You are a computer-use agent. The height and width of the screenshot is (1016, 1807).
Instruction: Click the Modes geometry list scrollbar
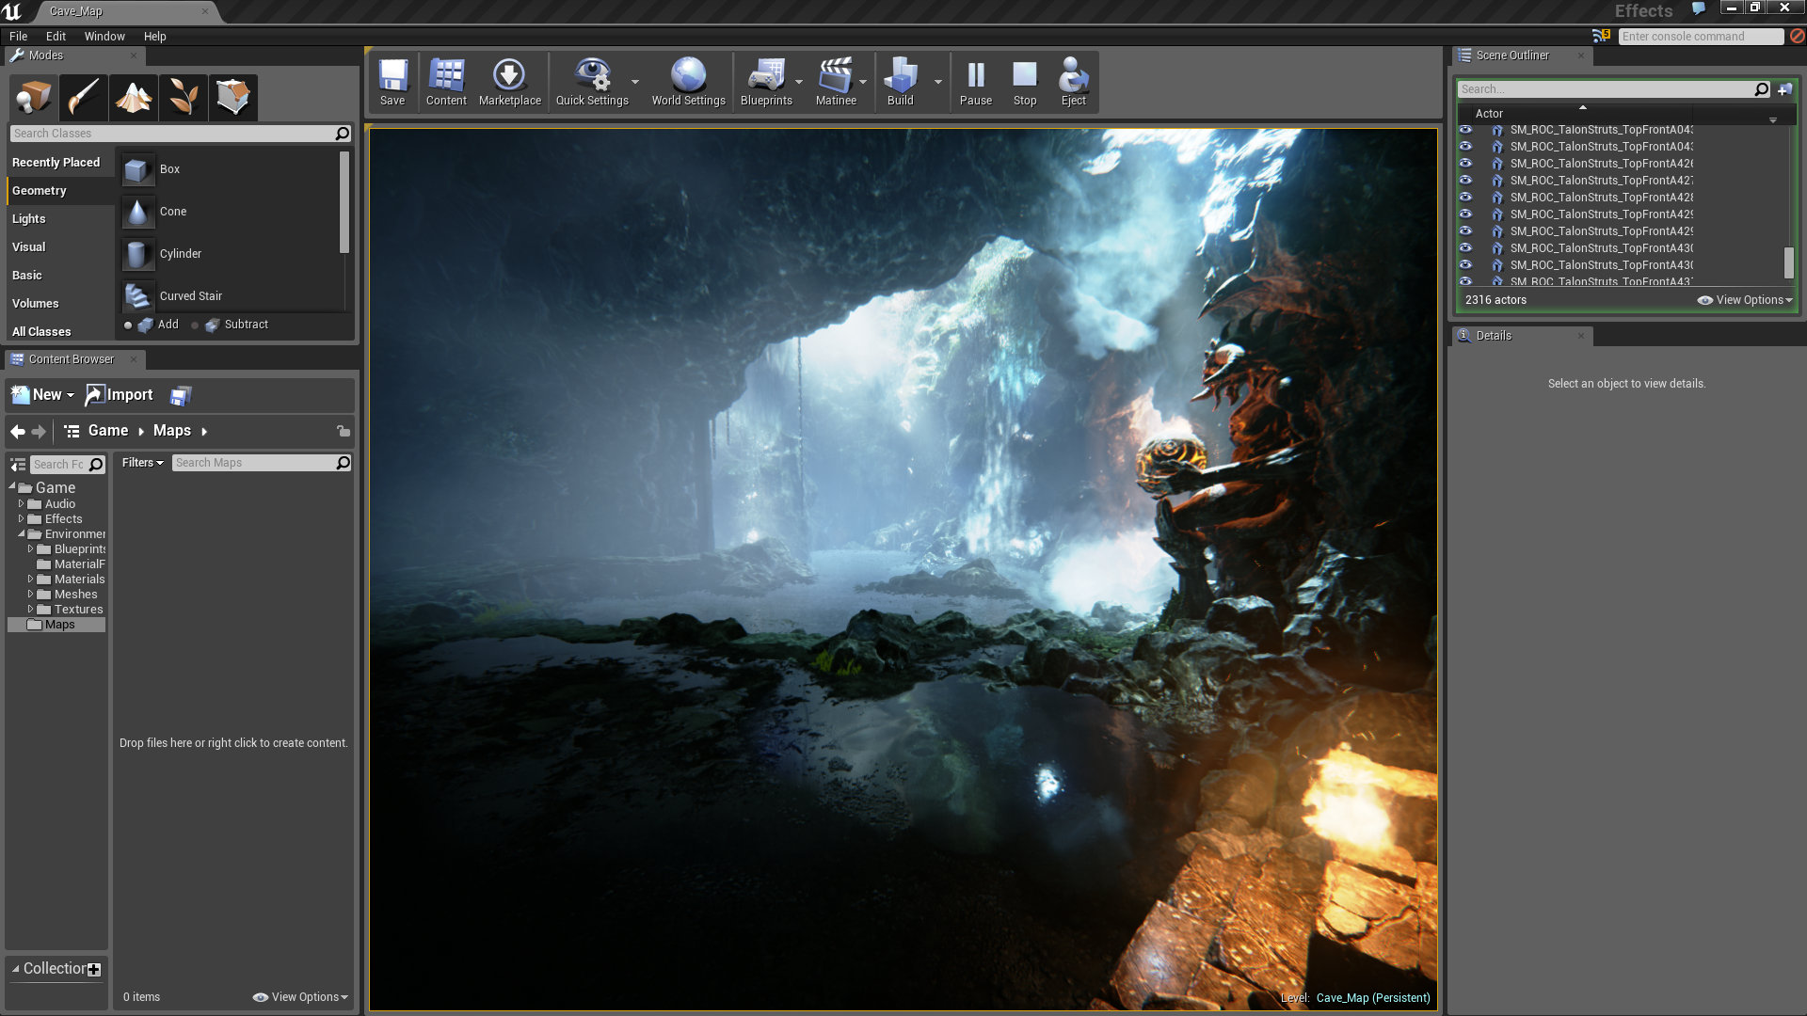click(344, 202)
